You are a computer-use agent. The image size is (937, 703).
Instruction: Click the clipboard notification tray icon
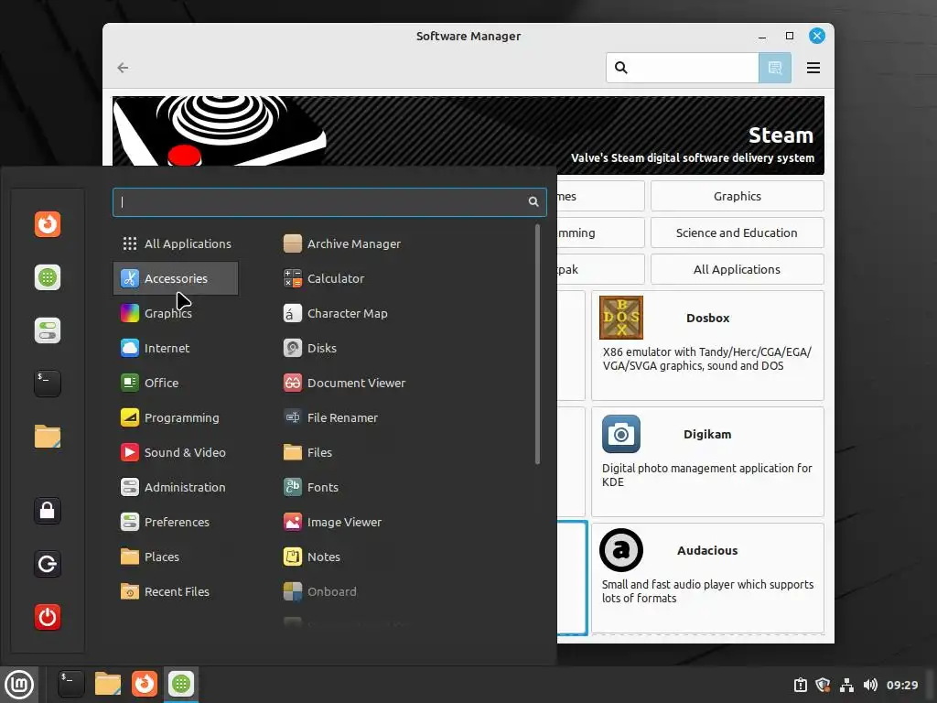[800, 685]
